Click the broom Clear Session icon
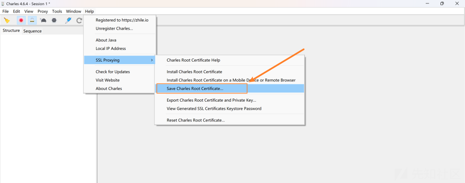 pyautogui.click(x=7, y=21)
